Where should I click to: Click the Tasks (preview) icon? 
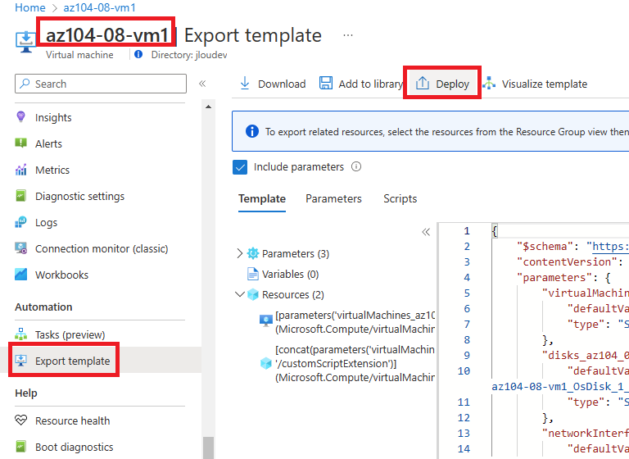[20, 334]
